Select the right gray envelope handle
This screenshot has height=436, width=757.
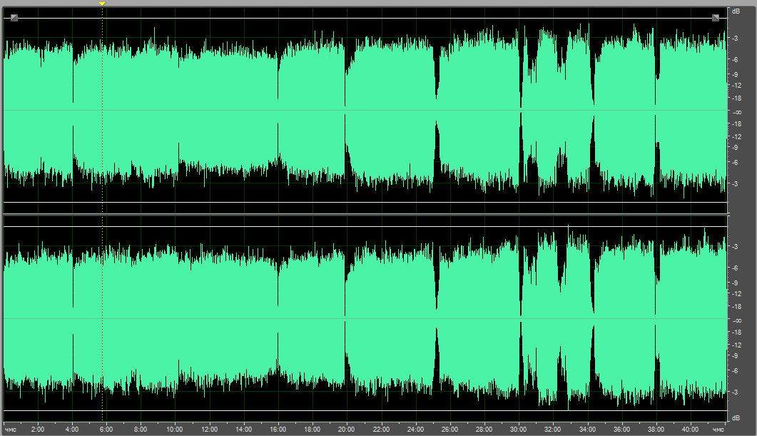coord(716,18)
